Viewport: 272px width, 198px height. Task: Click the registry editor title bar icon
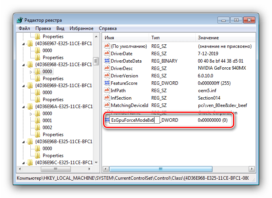pyautogui.click(x=20, y=20)
